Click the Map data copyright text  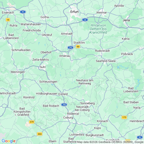point(110,142)
